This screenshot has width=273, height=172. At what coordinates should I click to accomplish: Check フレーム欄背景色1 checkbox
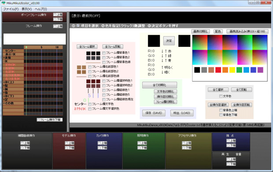pos(104,53)
